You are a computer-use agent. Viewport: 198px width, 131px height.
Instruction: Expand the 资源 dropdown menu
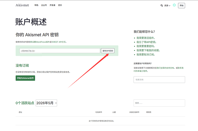click(167, 5)
